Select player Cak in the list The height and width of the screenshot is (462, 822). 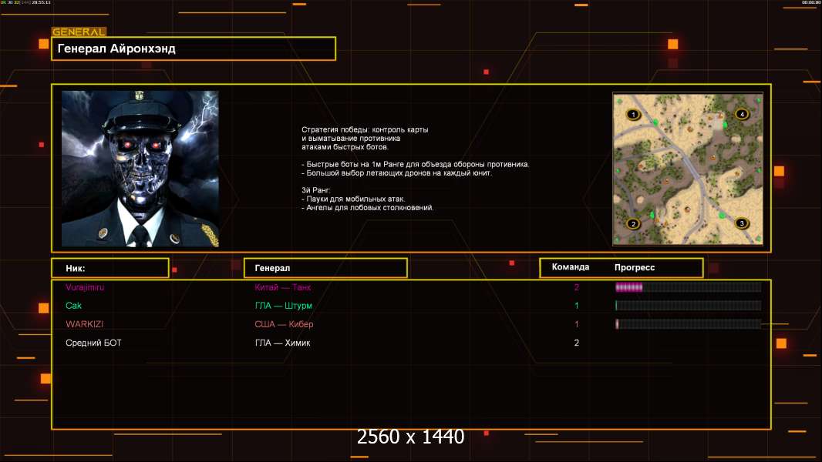coord(73,306)
